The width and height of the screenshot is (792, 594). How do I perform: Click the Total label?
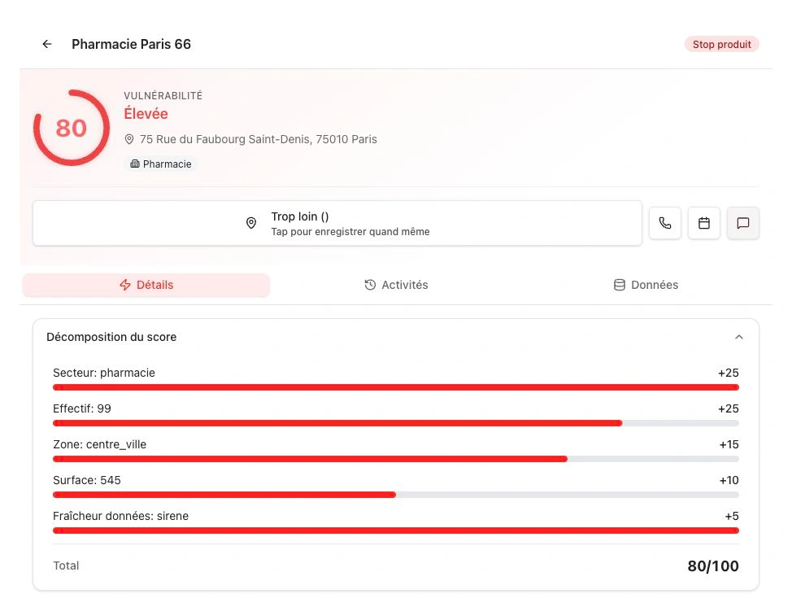pyautogui.click(x=66, y=566)
